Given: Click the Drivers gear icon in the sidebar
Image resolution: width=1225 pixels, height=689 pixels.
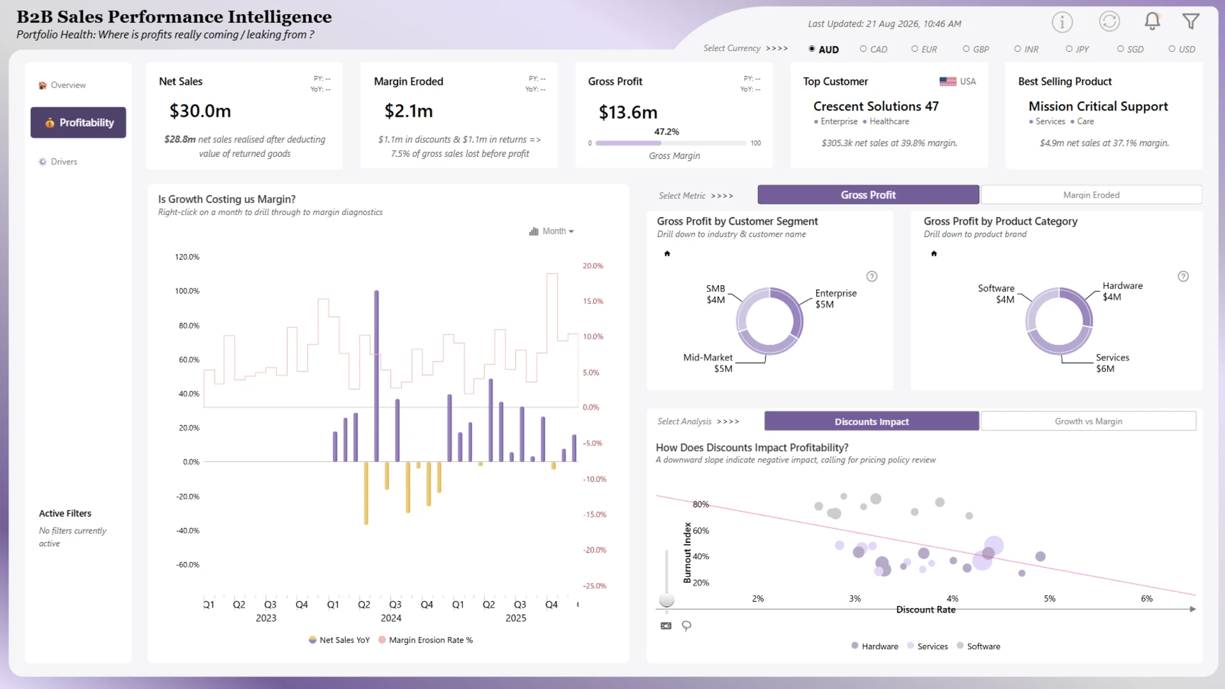Looking at the screenshot, I should 43,162.
